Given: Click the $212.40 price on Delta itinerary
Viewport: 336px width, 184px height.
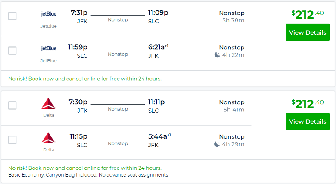Looking at the screenshot, I should pyautogui.click(x=308, y=104).
